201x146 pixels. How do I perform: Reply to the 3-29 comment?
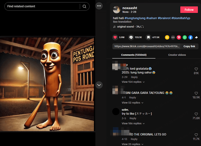tap(134, 77)
